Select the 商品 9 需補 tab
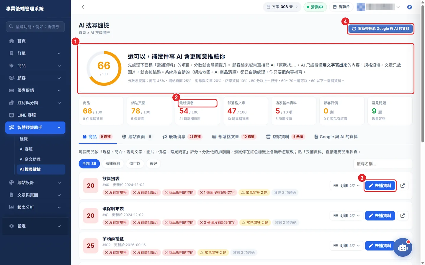Viewport: 425px width, 265px height. point(97,137)
